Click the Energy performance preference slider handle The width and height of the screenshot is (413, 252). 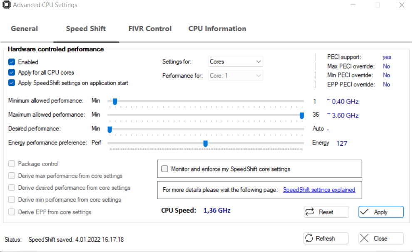coord(205,143)
